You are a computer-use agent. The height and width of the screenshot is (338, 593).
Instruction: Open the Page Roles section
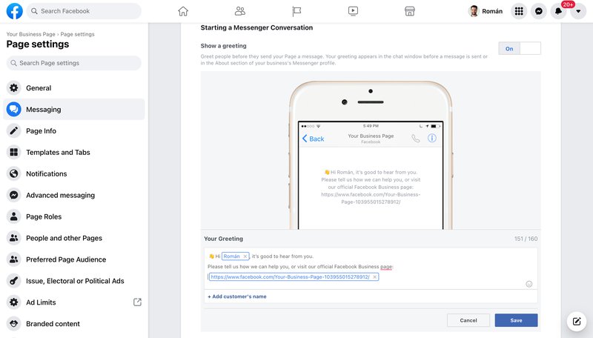[73, 216]
